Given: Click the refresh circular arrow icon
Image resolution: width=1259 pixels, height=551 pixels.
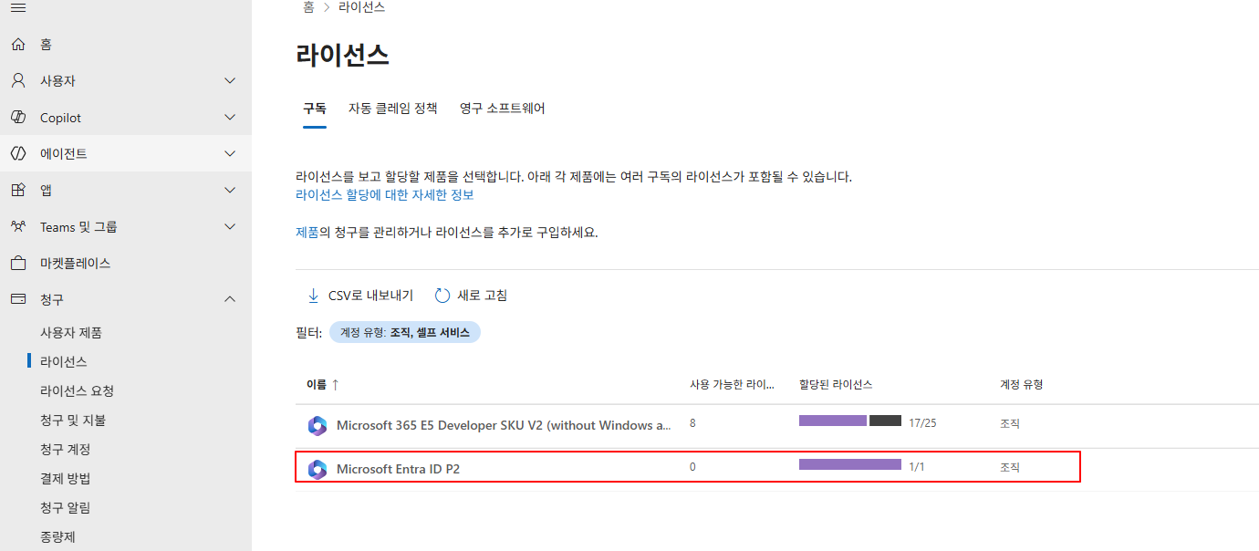Looking at the screenshot, I should pos(442,296).
